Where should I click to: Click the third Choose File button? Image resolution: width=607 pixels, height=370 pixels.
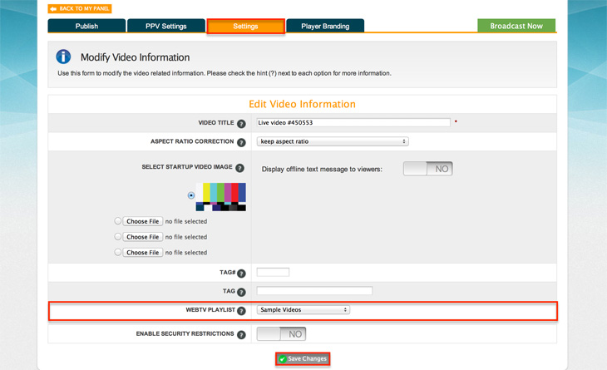142,252
